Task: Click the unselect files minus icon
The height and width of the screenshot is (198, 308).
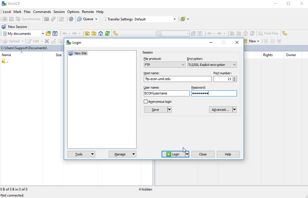Action: pos(273,41)
